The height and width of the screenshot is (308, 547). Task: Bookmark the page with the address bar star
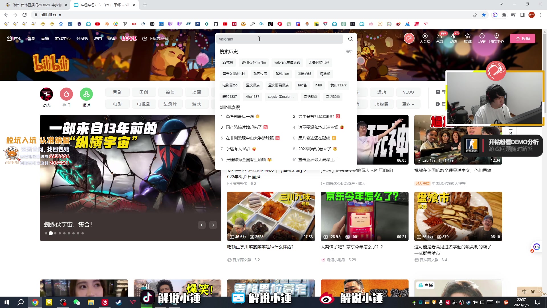pyautogui.click(x=483, y=15)
